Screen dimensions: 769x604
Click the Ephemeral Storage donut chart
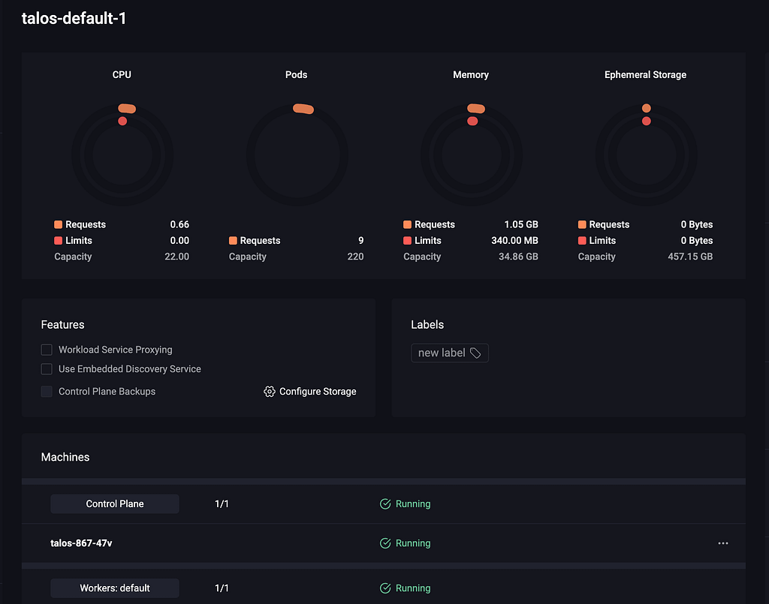pyautogui.click(x=646, y=156)
